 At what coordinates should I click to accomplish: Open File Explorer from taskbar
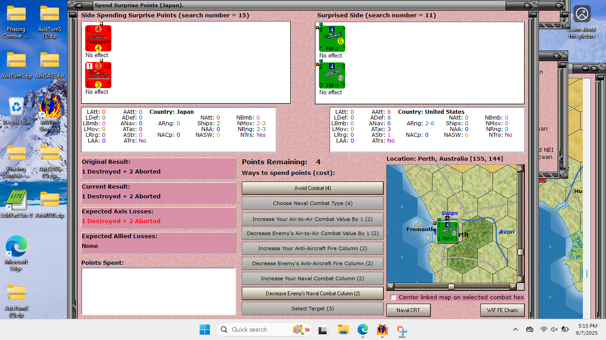[x=343, y=329]
